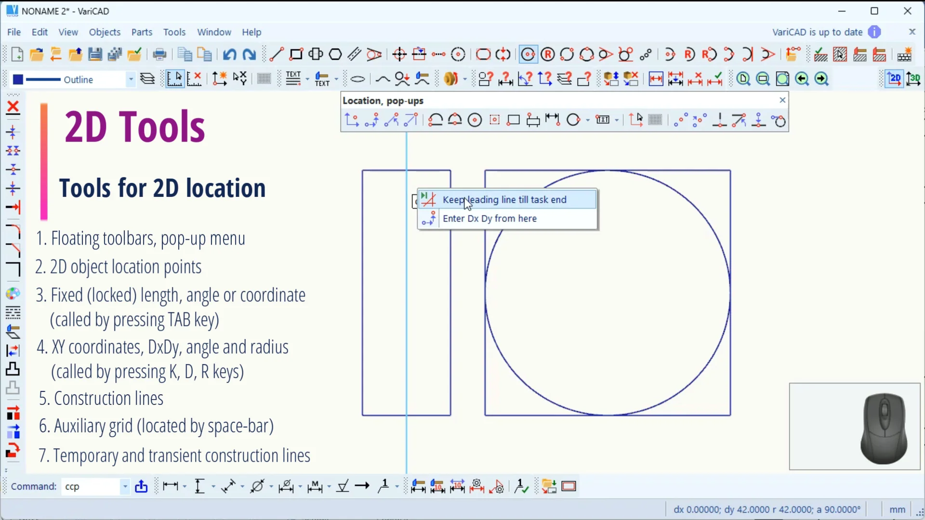This screenshot has height=520, width=925.
Task: Click the zoom previous view arrow
Action: 802,79
